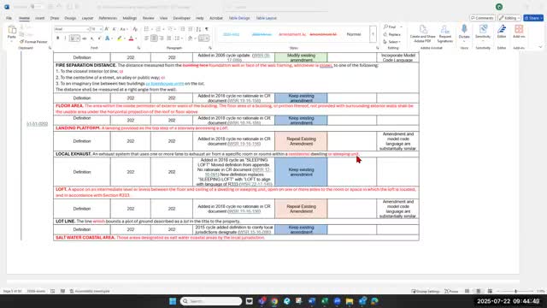Screen dimensions: 547x308
Task: Click the Sort icon in Paragraph group
Action: pyautogui.click(x=198, y=29)
